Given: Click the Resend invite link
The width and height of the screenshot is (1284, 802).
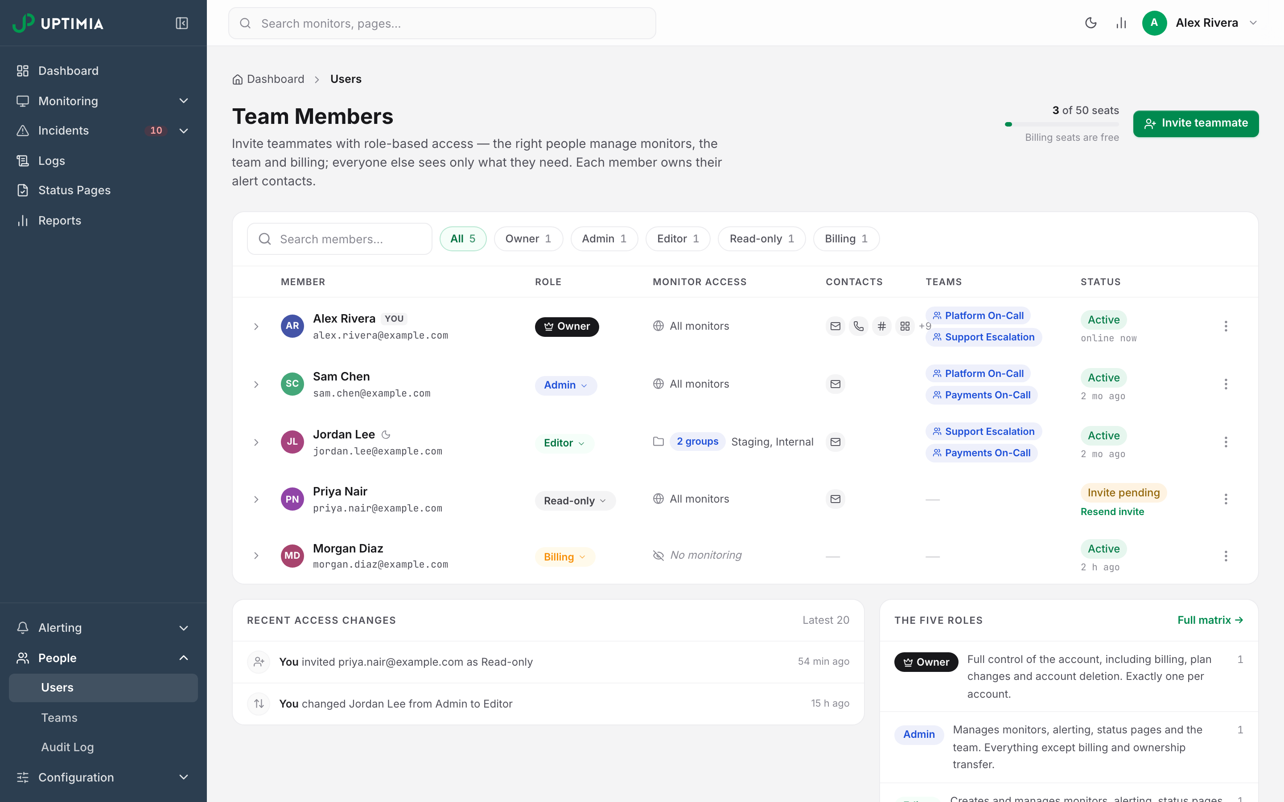Looking at the screenshot, I should click(1112, 512).
